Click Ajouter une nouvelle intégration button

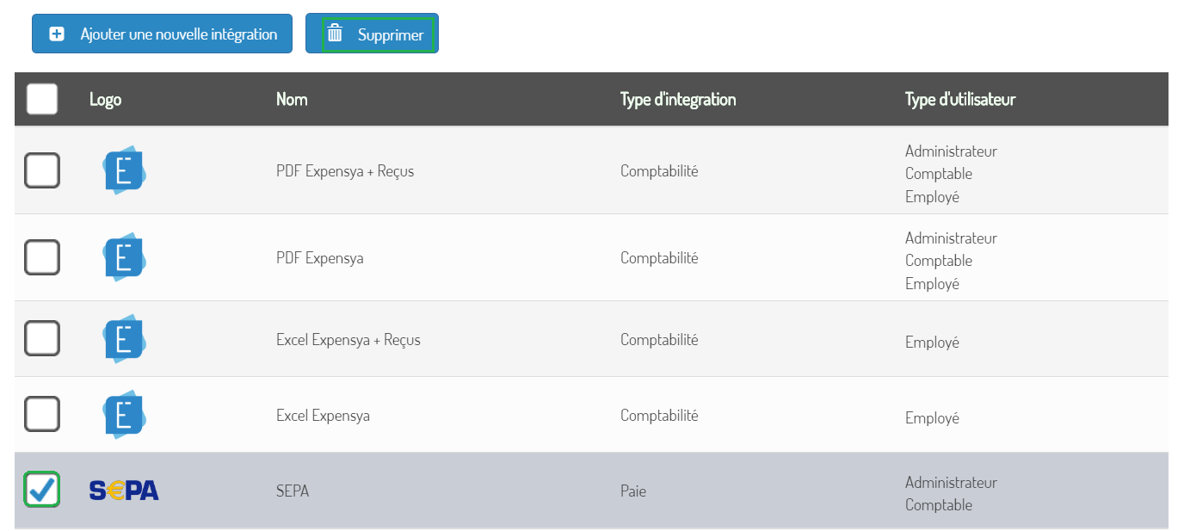(162, 34)
